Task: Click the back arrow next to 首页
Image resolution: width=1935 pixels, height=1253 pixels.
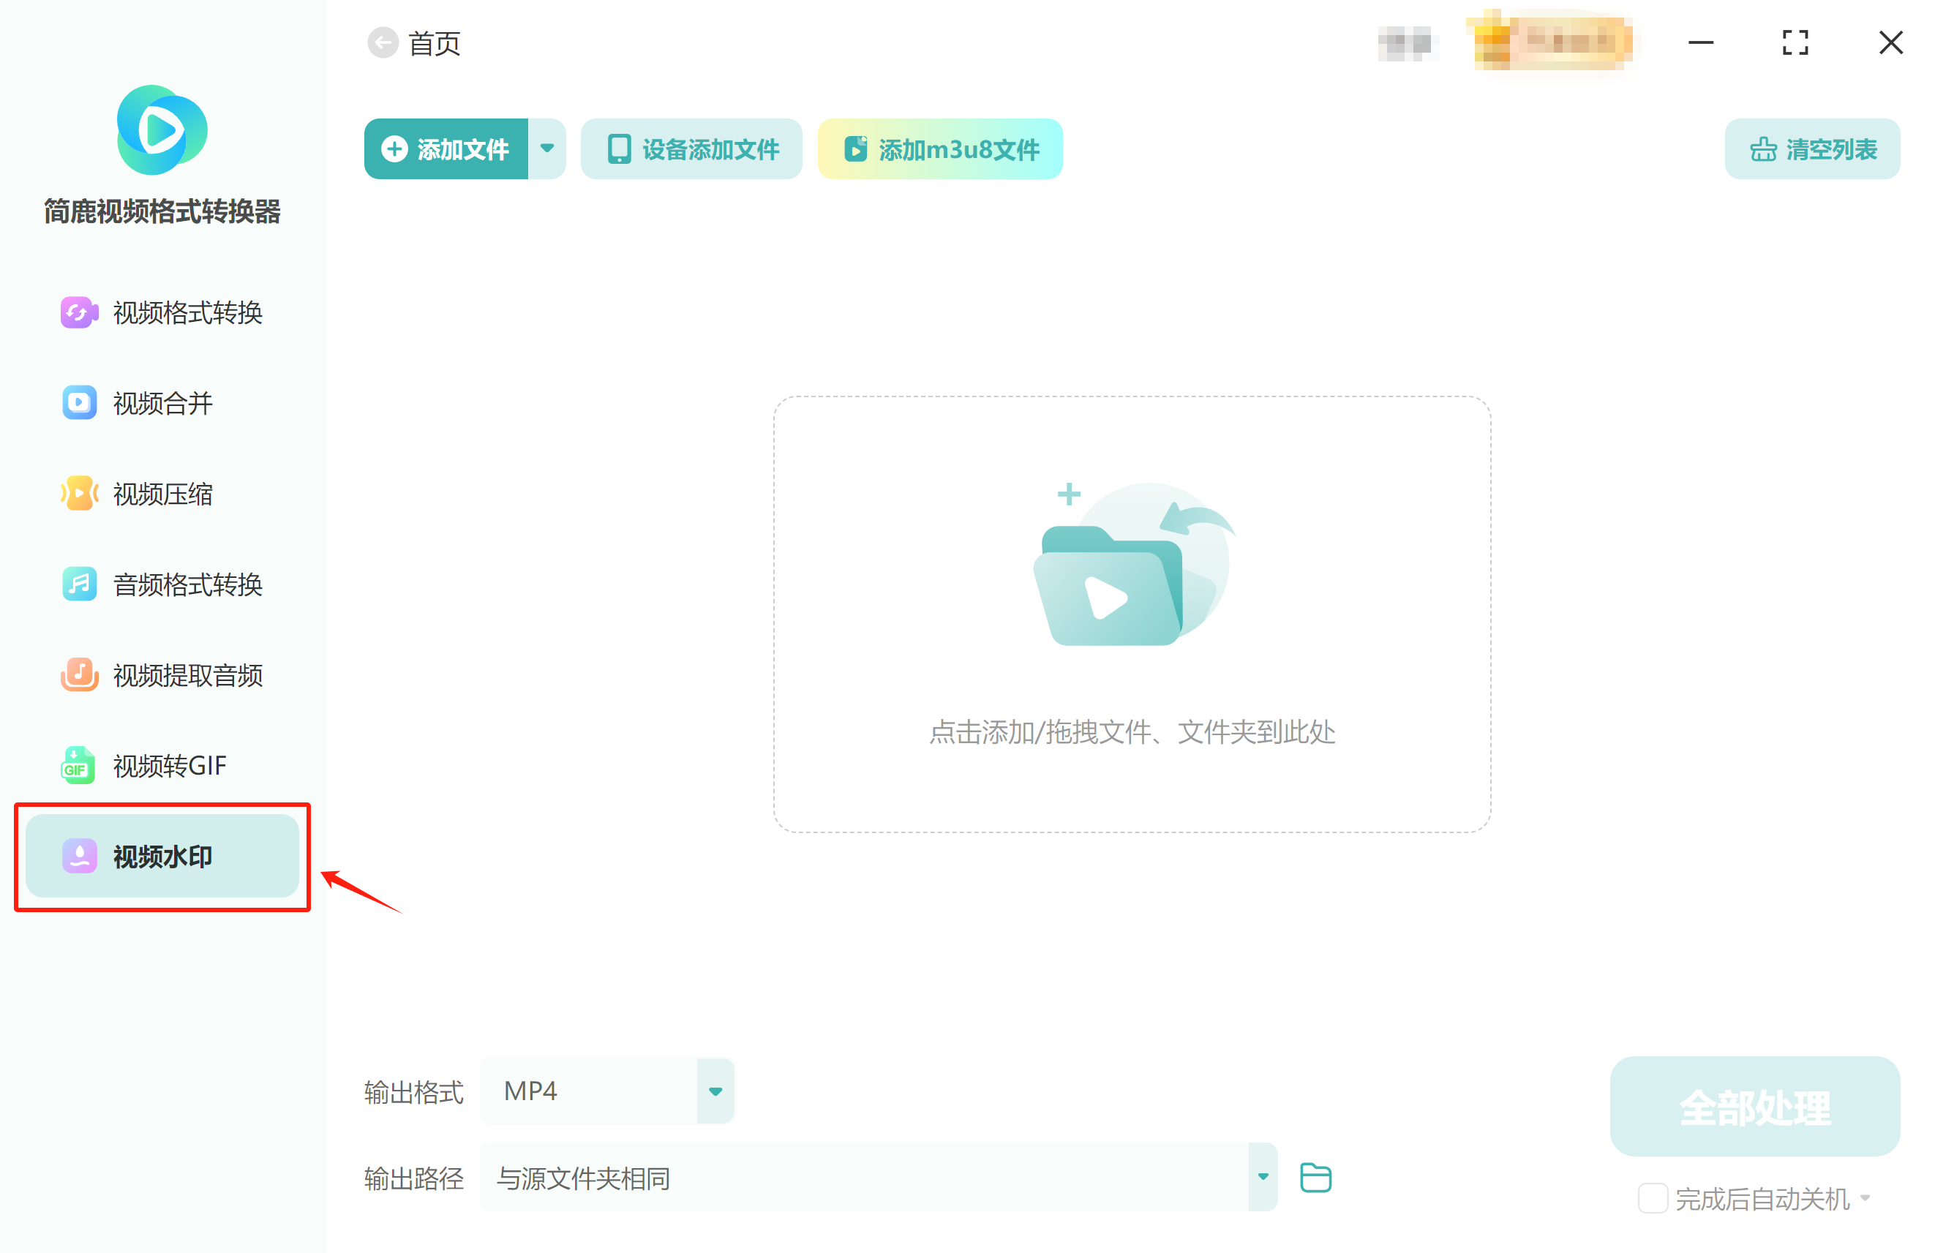Action: pyautogui.click(x=384, y=42)
